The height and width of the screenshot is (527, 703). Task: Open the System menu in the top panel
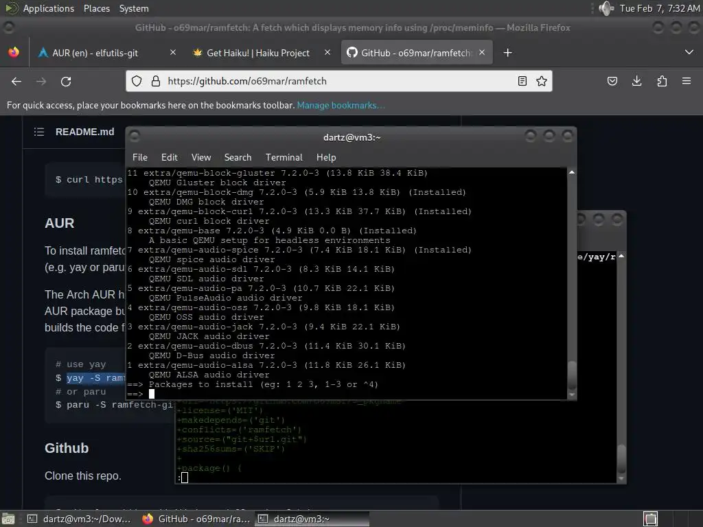pyautogui.click(x=134, y=8)
